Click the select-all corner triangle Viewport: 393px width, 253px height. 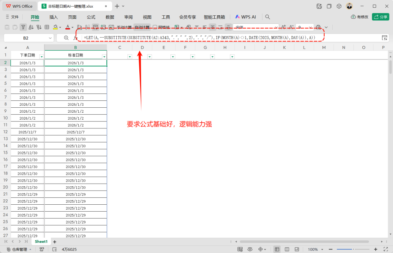pyautogui.click(x=5, y=48)
